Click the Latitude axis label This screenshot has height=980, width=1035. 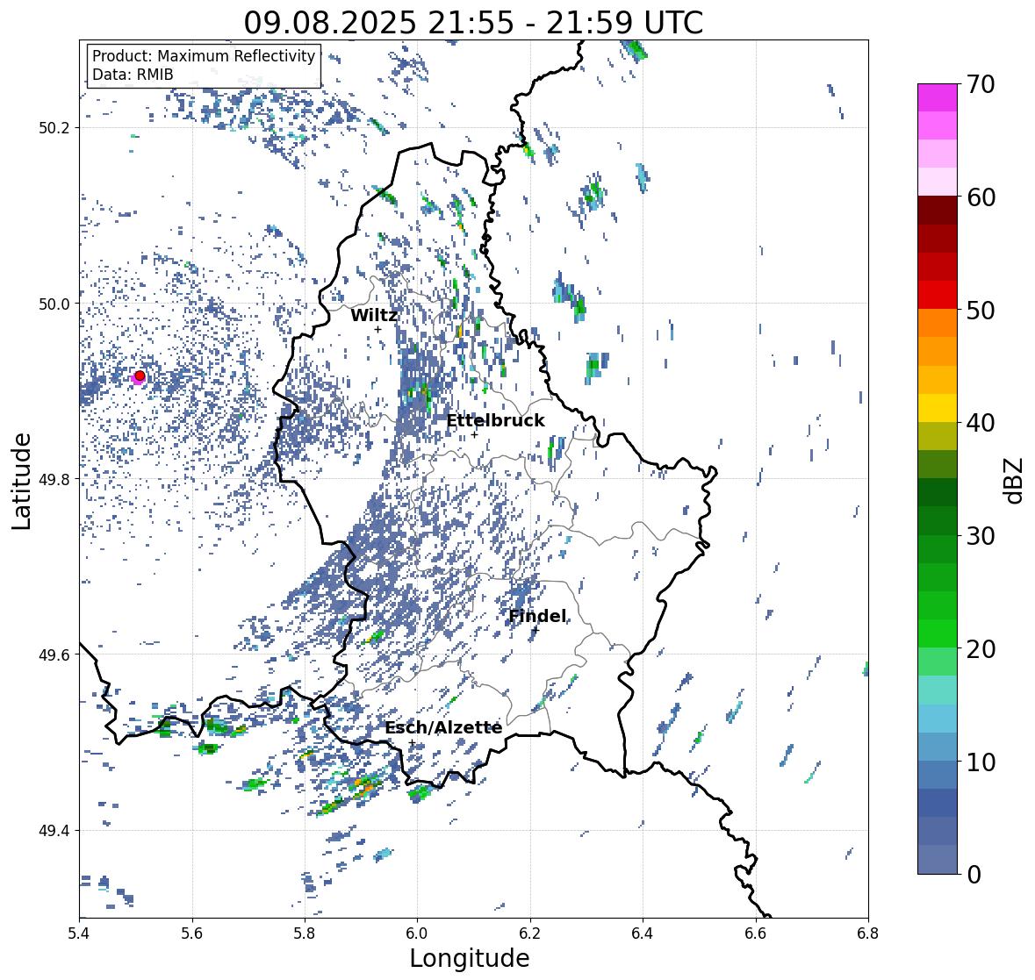coord(22,482)
